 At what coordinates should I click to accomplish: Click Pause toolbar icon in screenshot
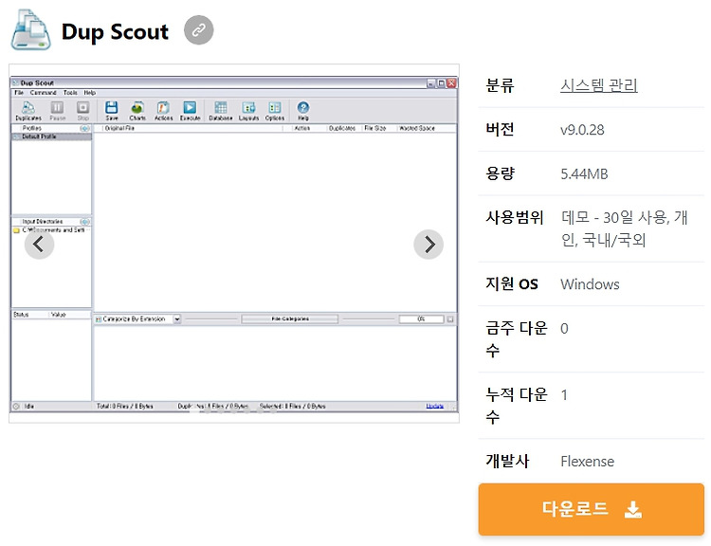tap(57, 111)
